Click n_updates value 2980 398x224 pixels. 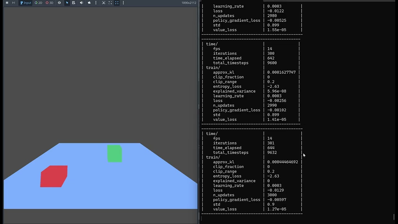click(x=272, y=16)
